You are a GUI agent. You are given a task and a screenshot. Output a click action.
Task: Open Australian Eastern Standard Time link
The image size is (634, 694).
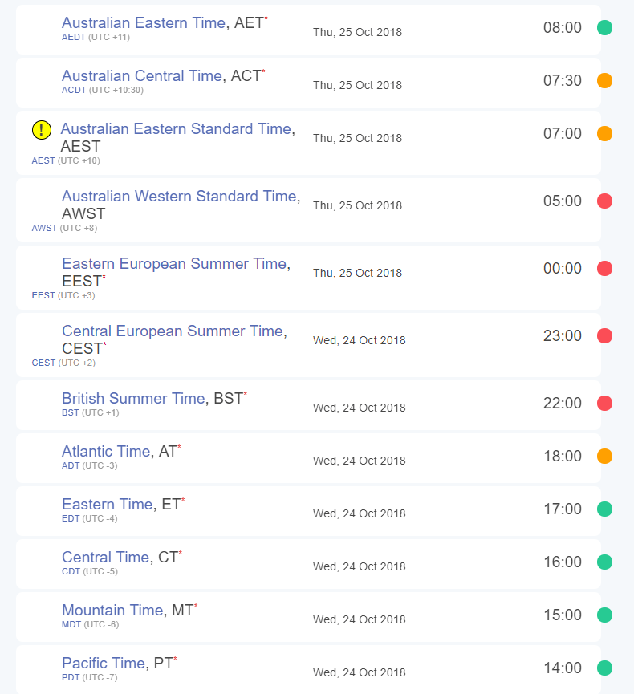click(x=176, y=129)
